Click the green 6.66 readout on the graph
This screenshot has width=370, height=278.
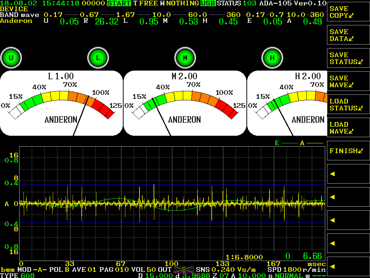pyautogui.click(x=313, y=256)
